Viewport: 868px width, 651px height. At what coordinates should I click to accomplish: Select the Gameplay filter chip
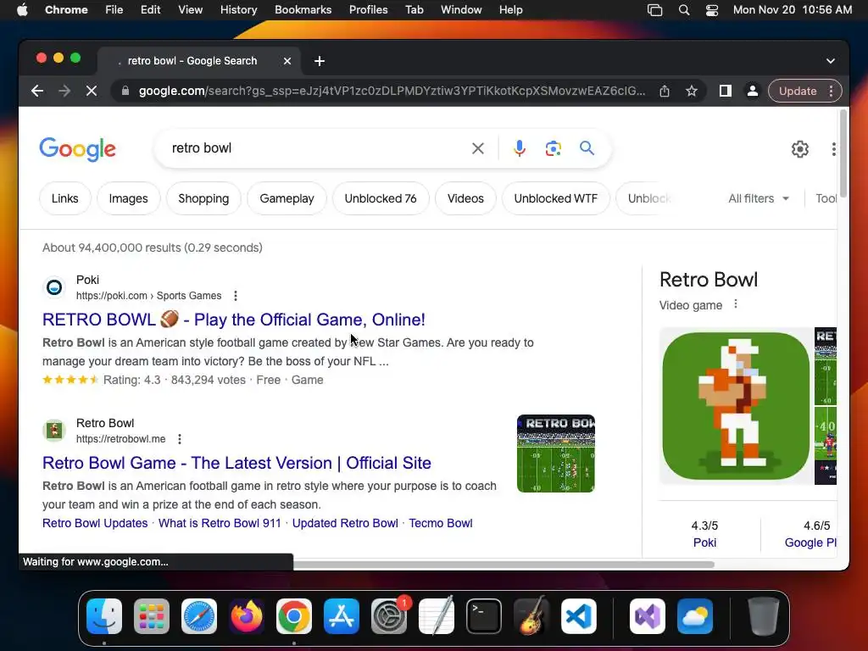(287, 198)
